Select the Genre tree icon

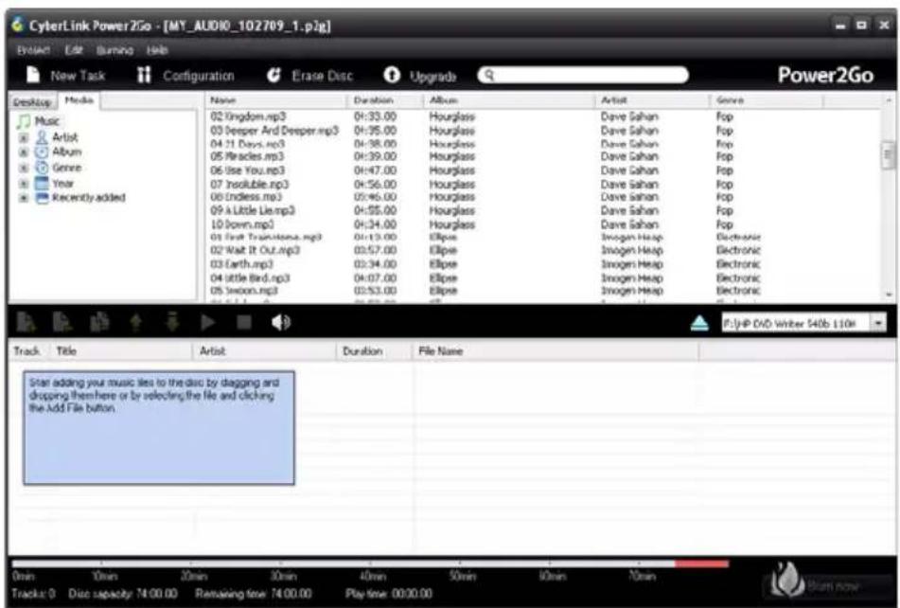(x=42, y=168)
